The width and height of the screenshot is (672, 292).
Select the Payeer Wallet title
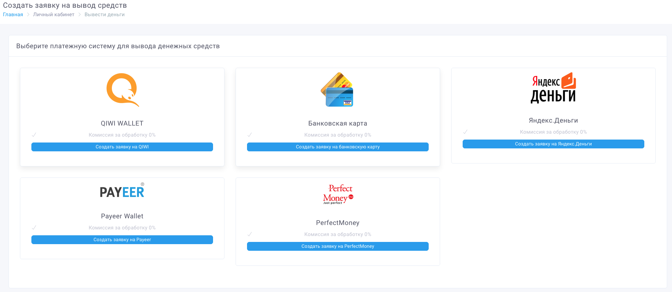(122, 216)
